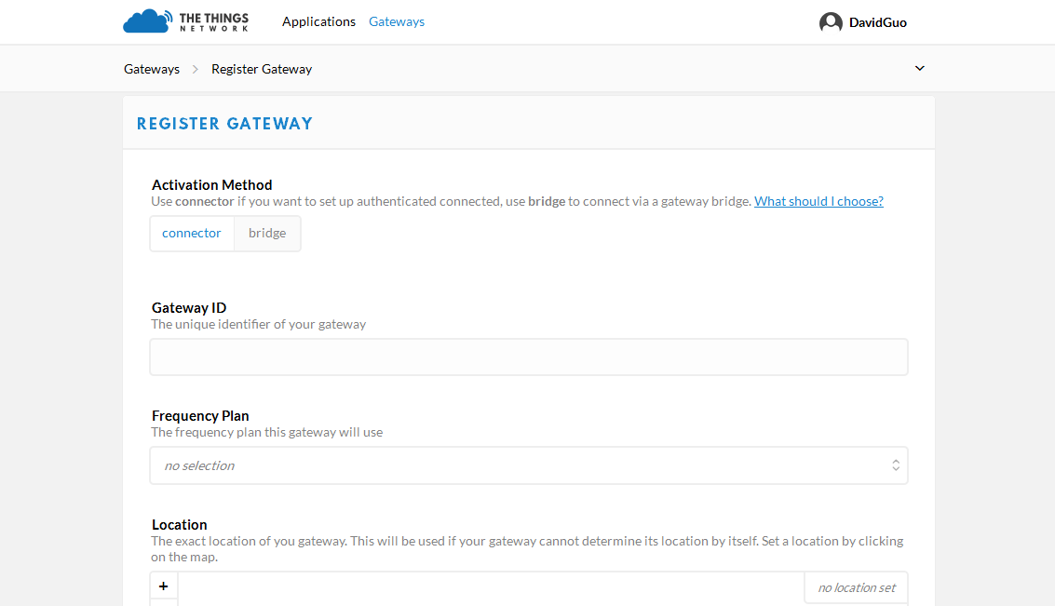Screen dimensions: 1055x606
Task: Open the Gateways top navigation item
Action: [397, 21]
